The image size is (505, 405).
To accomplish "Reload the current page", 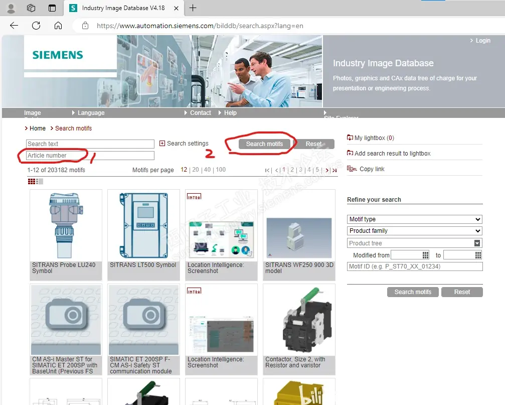I will pyautogui.click(x=36, y=26).
